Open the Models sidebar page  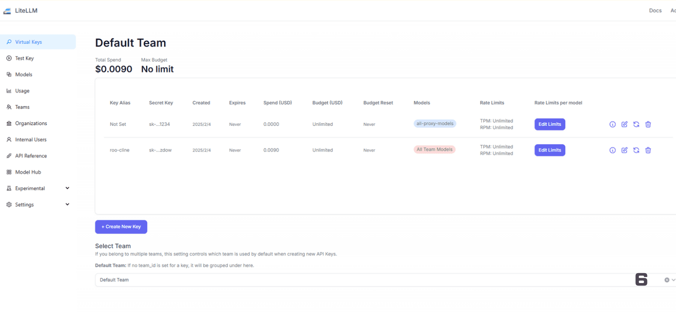coord(24,74)
